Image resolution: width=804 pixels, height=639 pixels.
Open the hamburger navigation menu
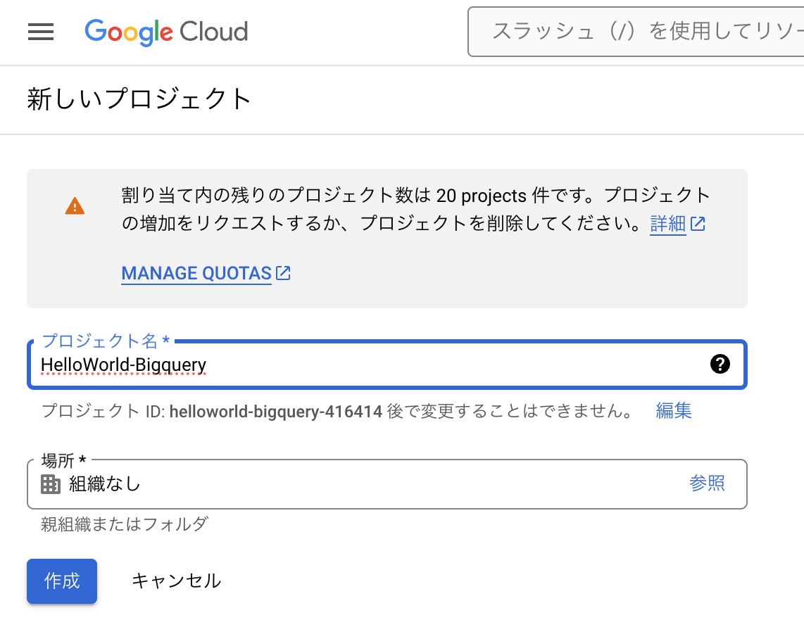[x=41, y=32]
